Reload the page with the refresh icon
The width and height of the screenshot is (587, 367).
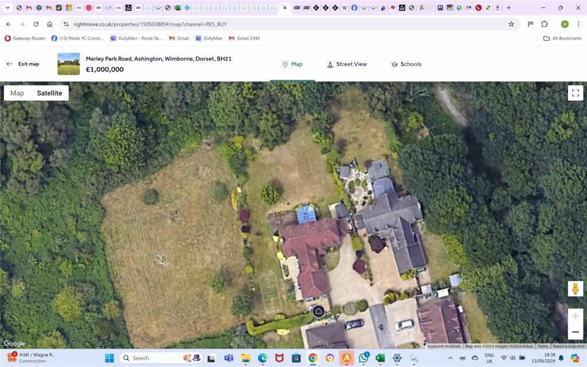click(x=36, y=24)
